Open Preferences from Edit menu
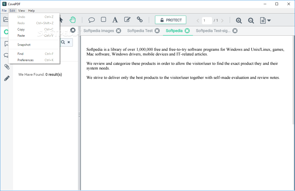The width and height of the screenshot is (295, 191). pyautogui.click(x=34, y=60)
